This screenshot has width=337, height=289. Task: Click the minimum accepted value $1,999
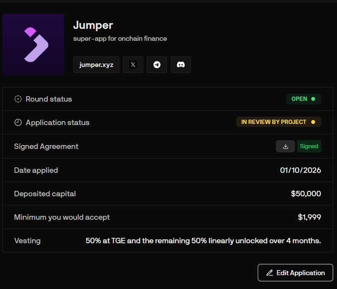(309, 217)
